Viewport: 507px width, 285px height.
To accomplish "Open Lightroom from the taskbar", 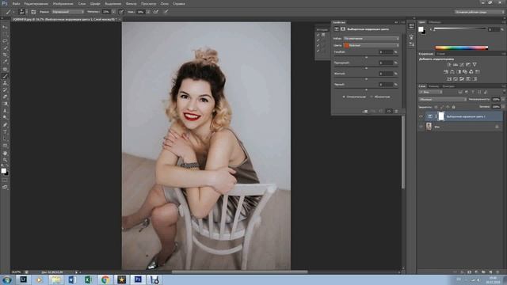I will (x=23, y=279).
